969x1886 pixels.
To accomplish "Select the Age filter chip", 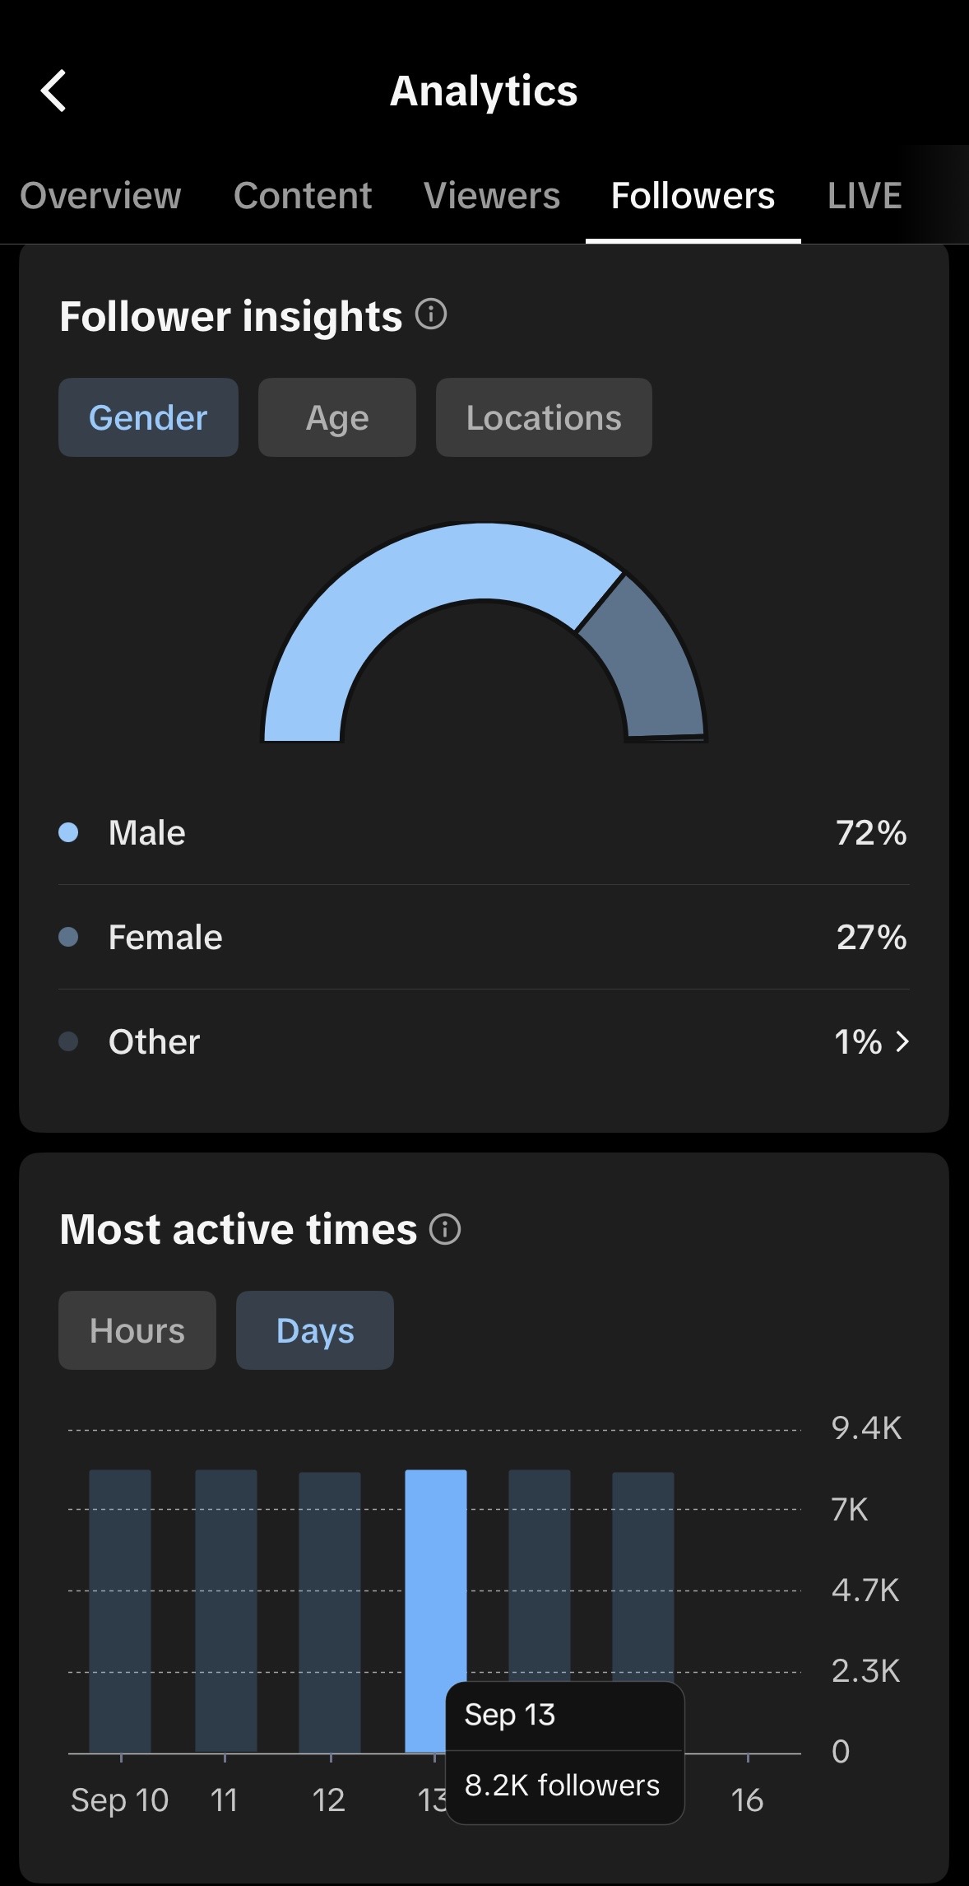I will (337, 417).
